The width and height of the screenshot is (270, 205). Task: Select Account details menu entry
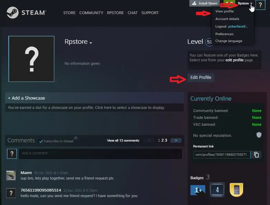[227, 19]
